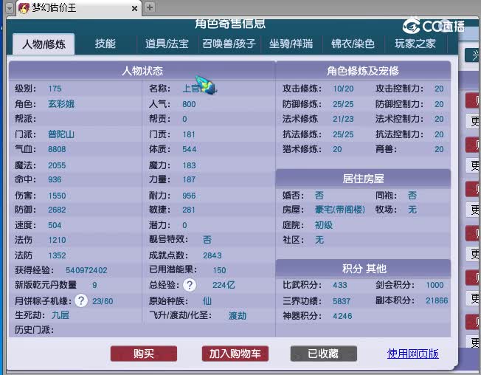Click the school name 普陀山
The image size is (481, 375).
point(61,134)
